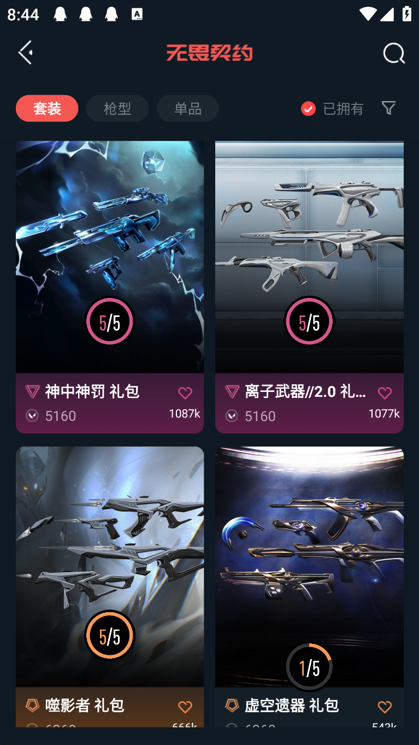Tap the currency icon next to 5160 on 离子武器

point(232,416)
